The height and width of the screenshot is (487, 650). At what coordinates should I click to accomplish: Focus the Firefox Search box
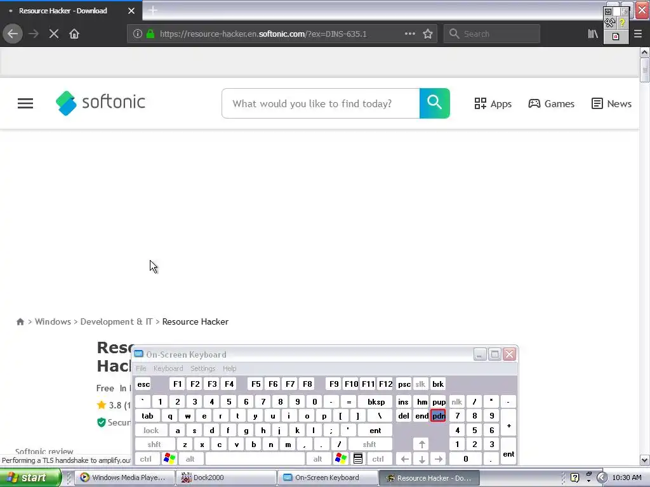[x=492, y=34]
